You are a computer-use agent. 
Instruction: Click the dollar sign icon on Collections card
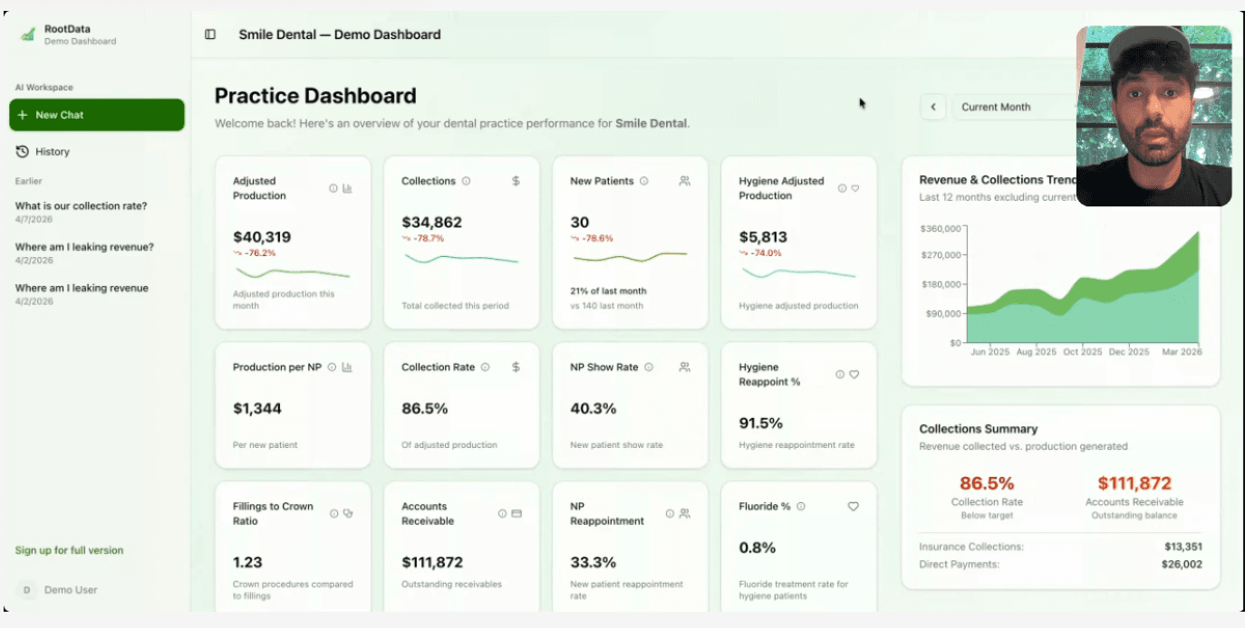coord(516,180)
